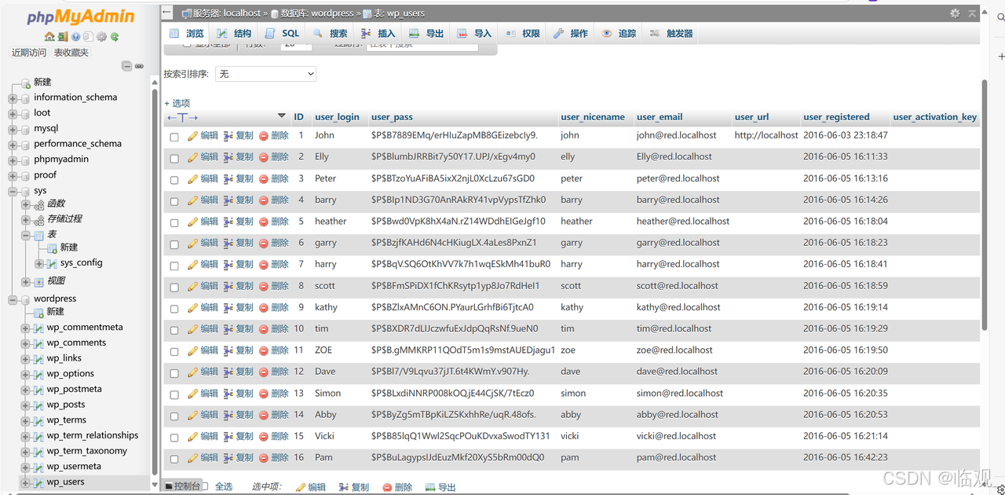Click bottom bar export selected icon
Image resolution: width=1005 pixels, height=495 pixels.
[x=430, y=487]
